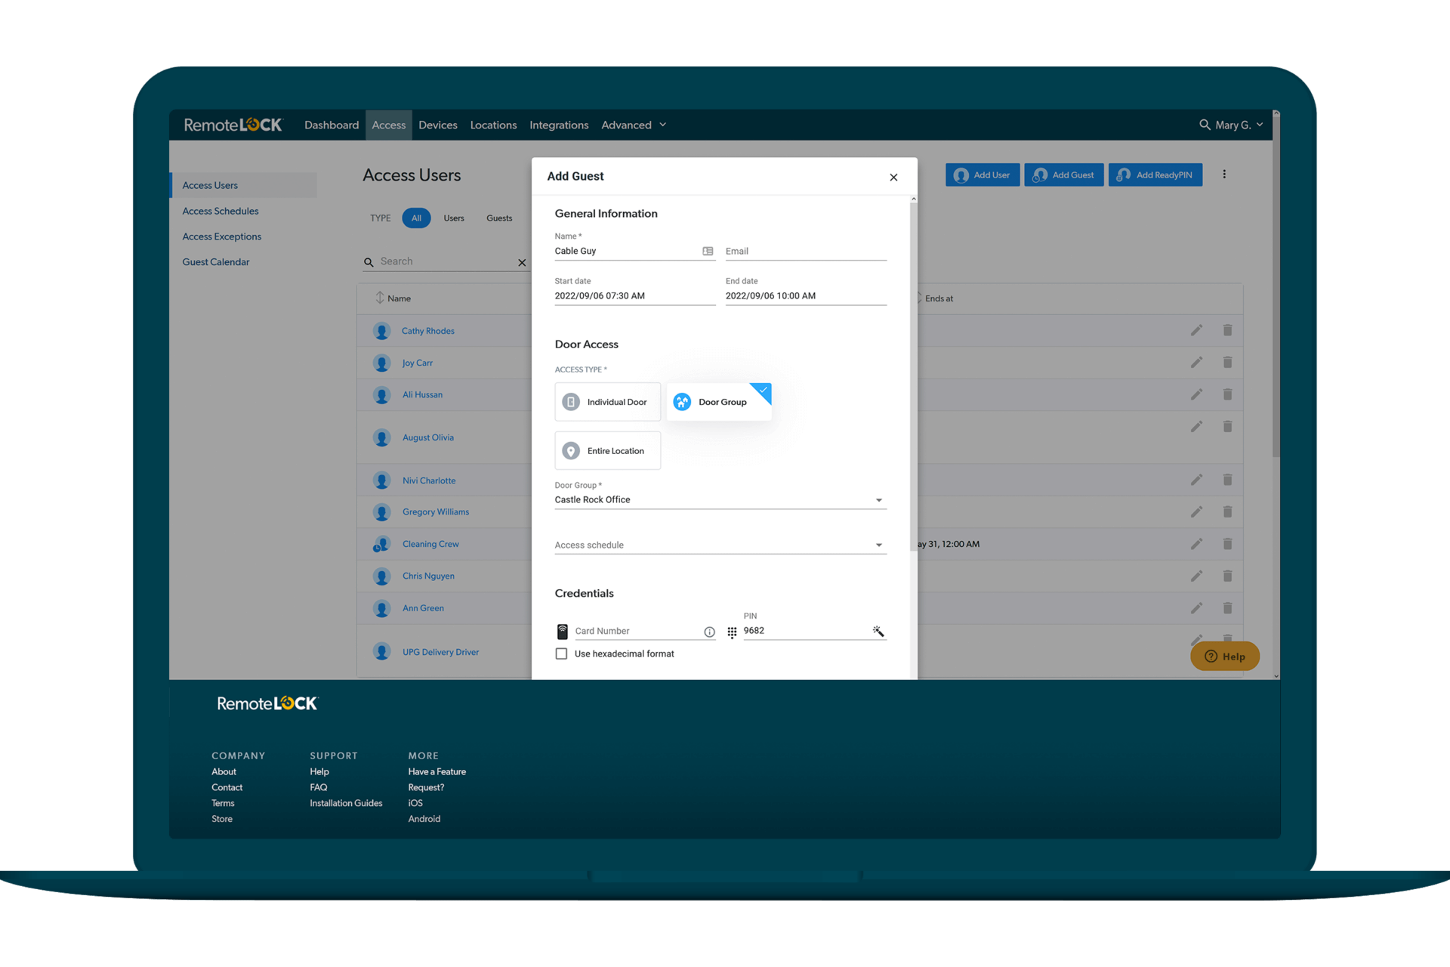
Task: Generate a PIN with the magic wand icon
Action: 878,631
